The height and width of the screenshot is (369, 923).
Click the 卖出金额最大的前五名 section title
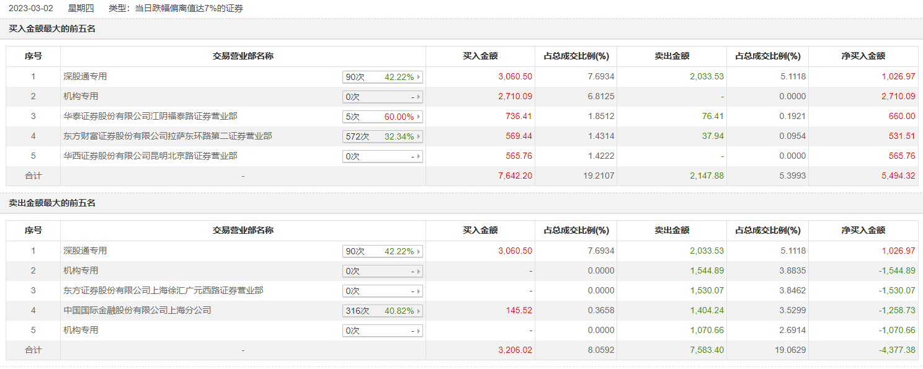pyautogui.click(x=52, y=203)
